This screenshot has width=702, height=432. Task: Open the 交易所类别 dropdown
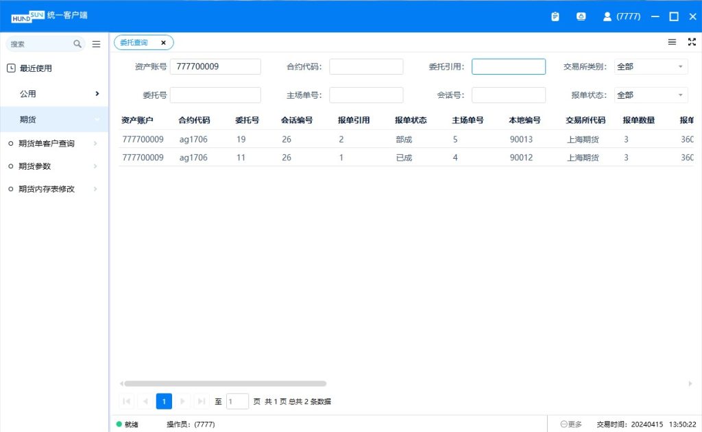[651, 66]
